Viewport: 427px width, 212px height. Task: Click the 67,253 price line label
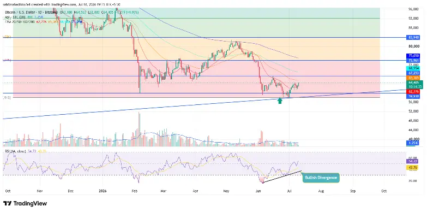pos(413,73)
